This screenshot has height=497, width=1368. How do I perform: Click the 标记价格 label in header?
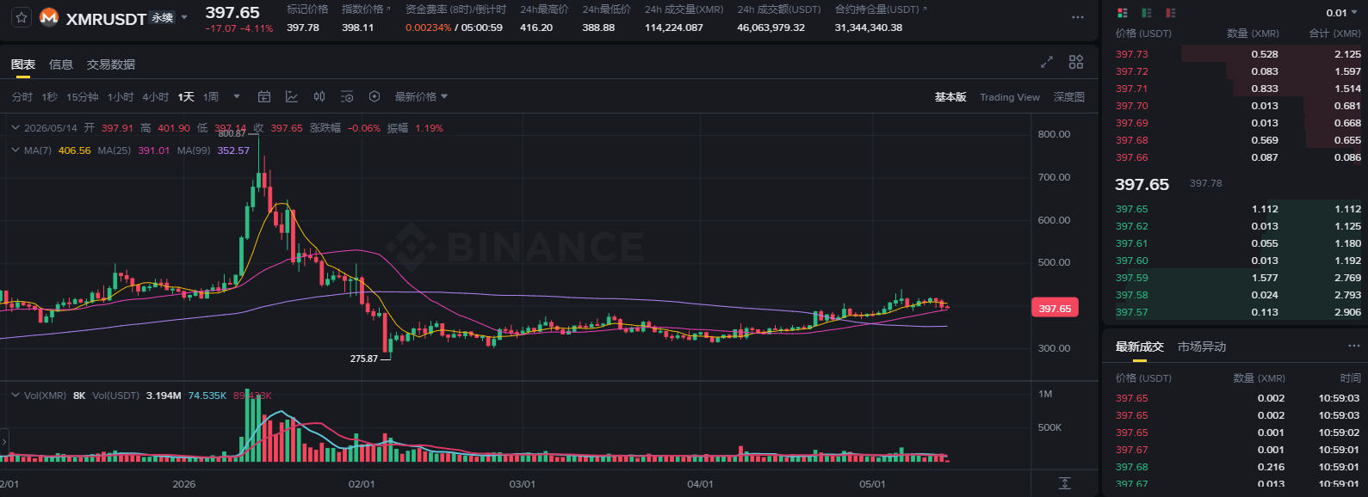307,9
